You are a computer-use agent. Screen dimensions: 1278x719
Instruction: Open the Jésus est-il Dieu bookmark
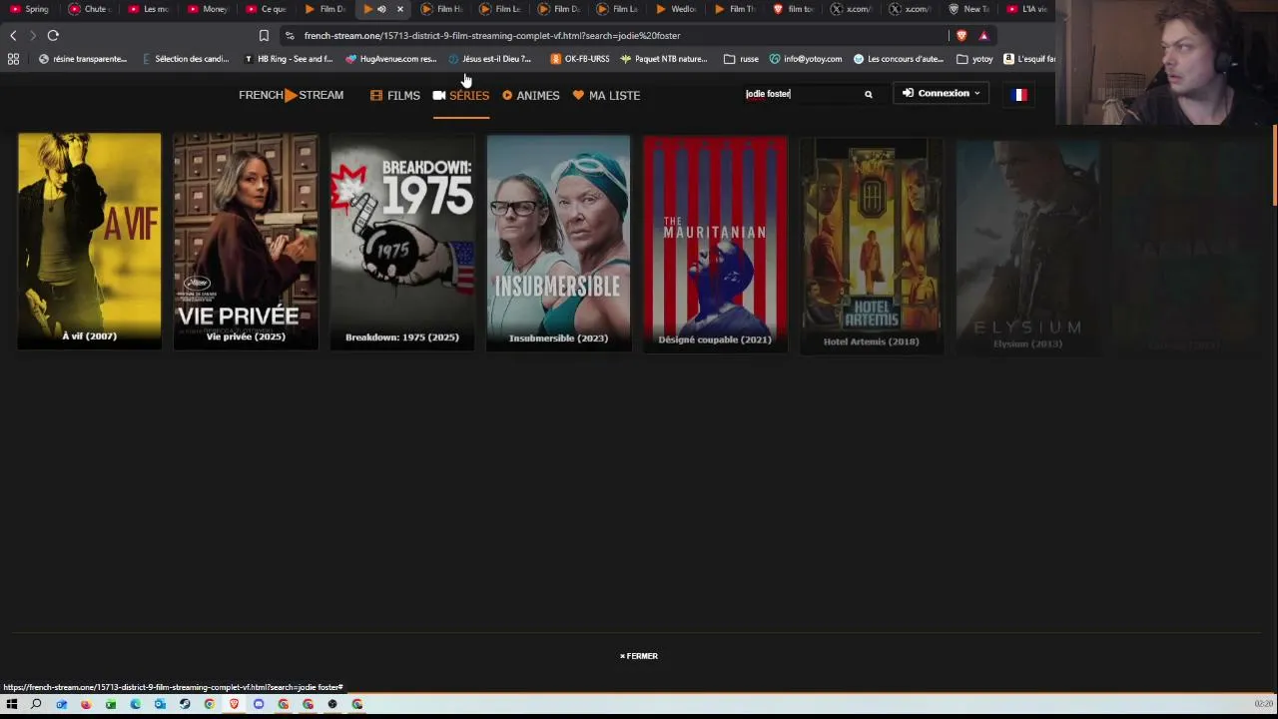point(490,59)
